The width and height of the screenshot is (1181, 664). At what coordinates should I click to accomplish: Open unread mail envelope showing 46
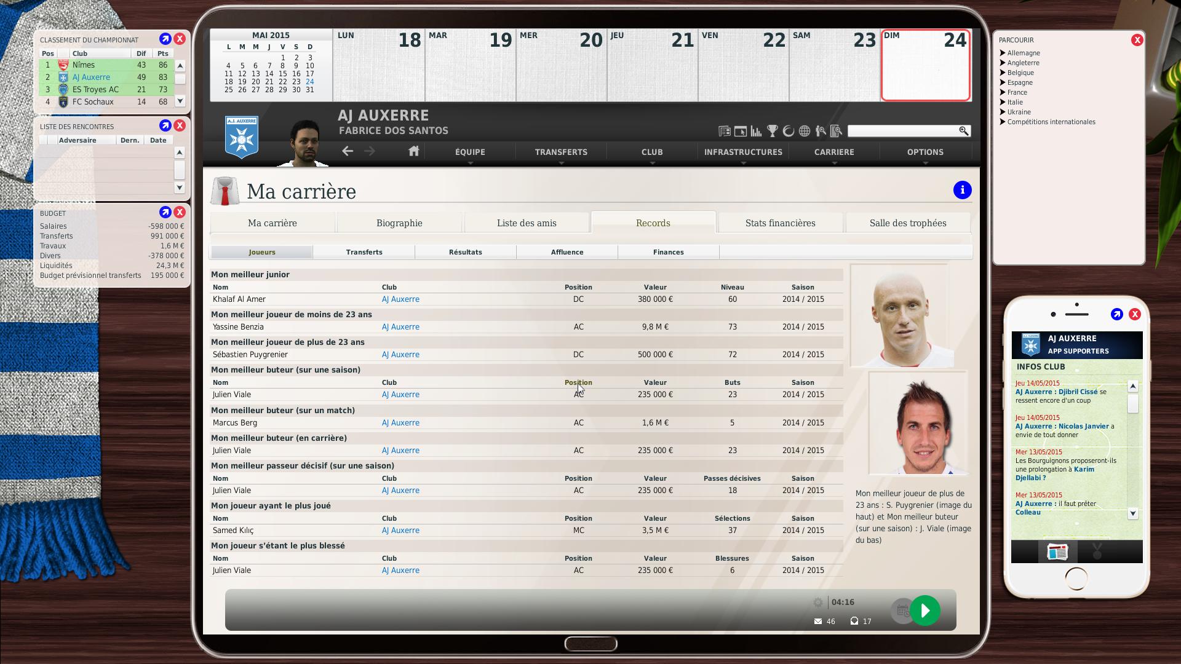pos(818,622)
